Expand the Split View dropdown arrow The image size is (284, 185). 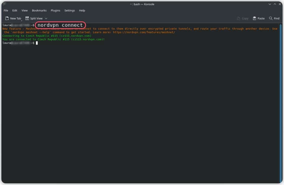pos(46,18)
